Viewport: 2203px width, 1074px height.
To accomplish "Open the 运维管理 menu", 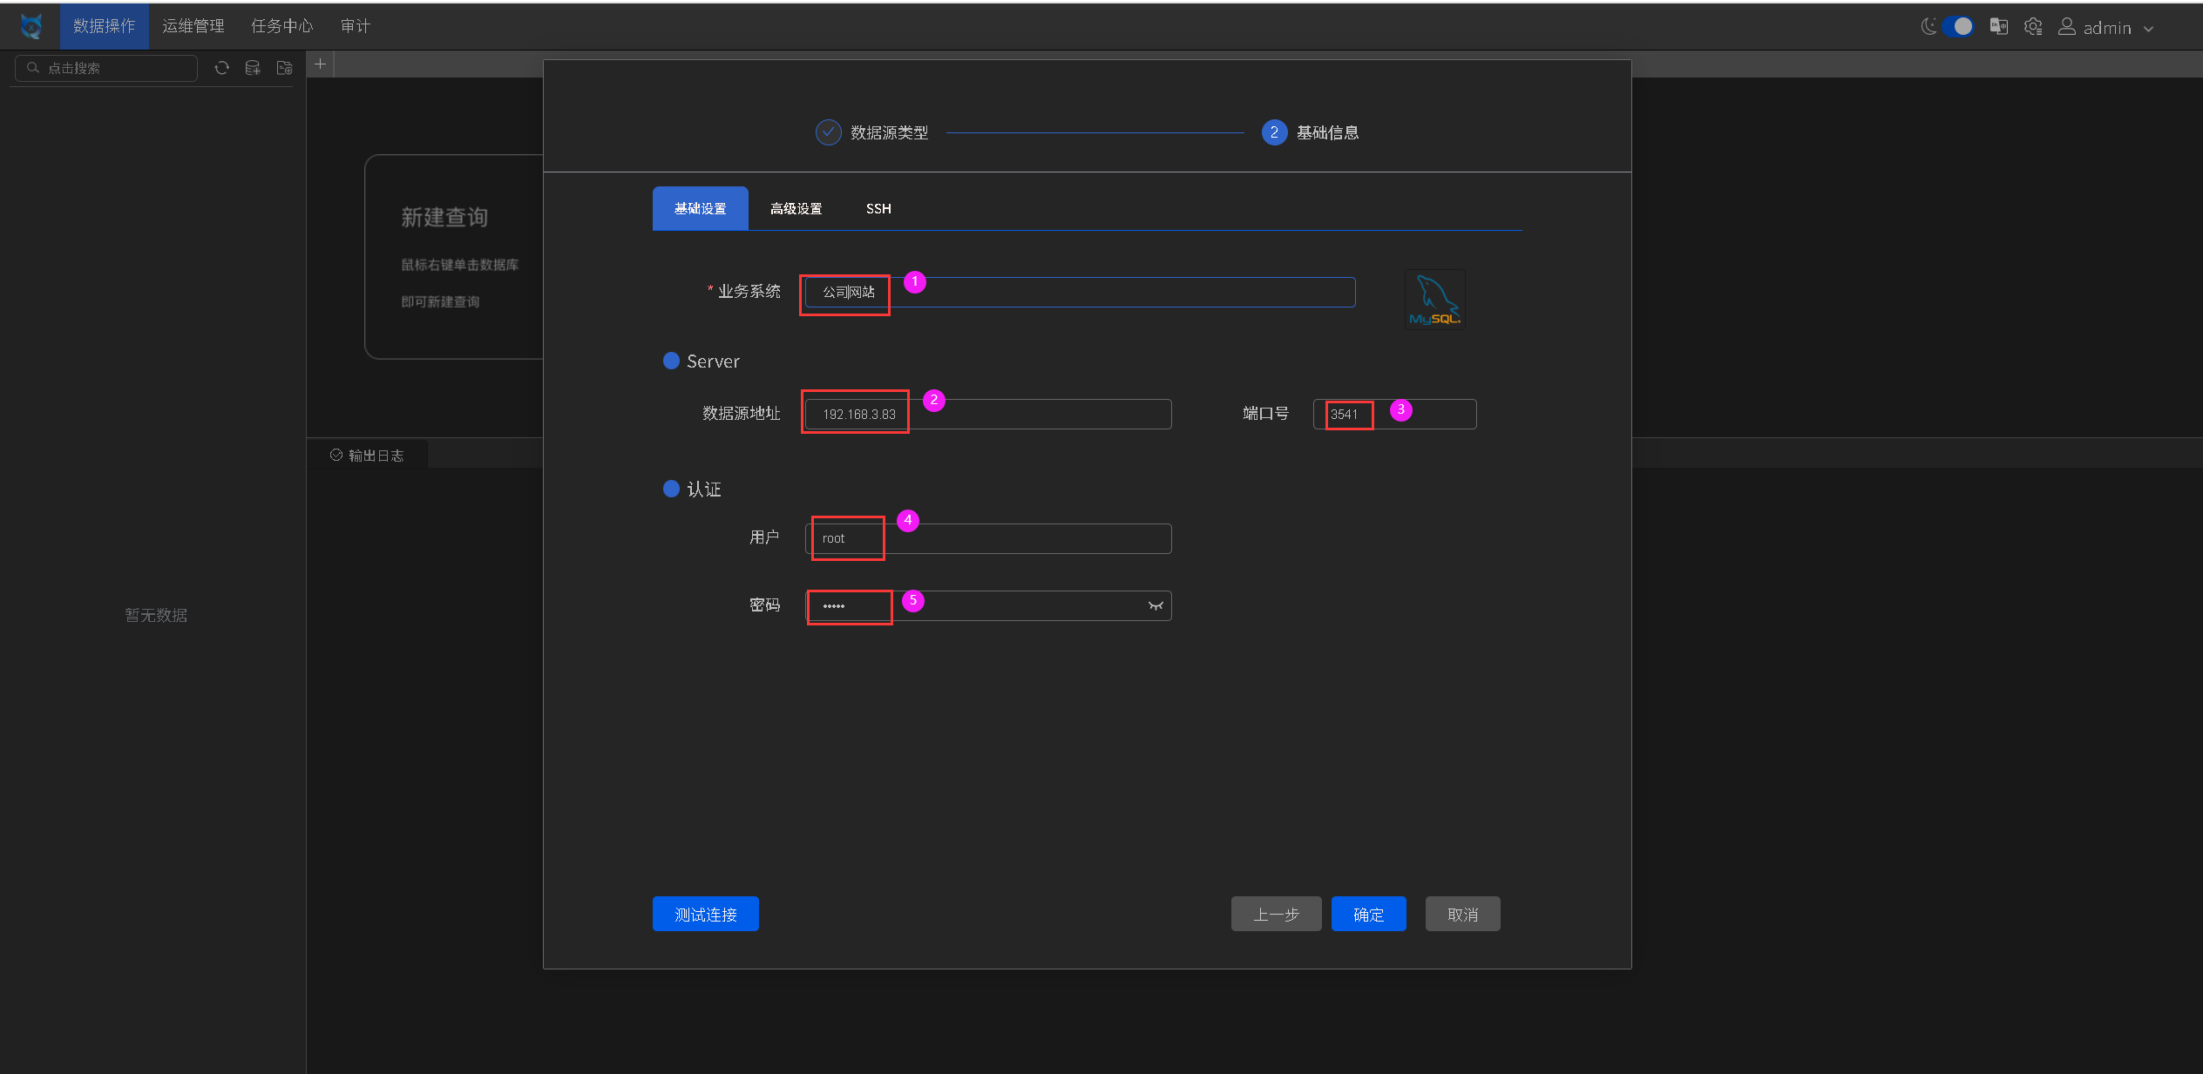I will [x=193, y=26].
